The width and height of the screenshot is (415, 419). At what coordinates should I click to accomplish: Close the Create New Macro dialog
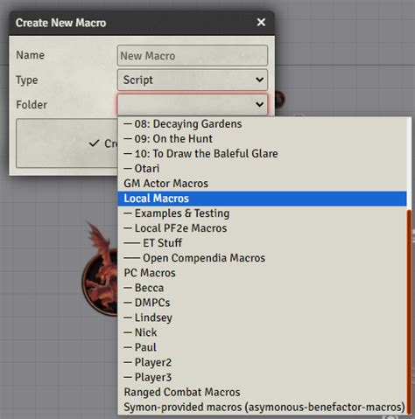point(261,22)
